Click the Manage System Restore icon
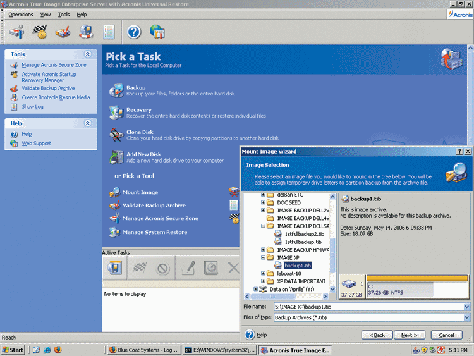 (x=115, y=232)
